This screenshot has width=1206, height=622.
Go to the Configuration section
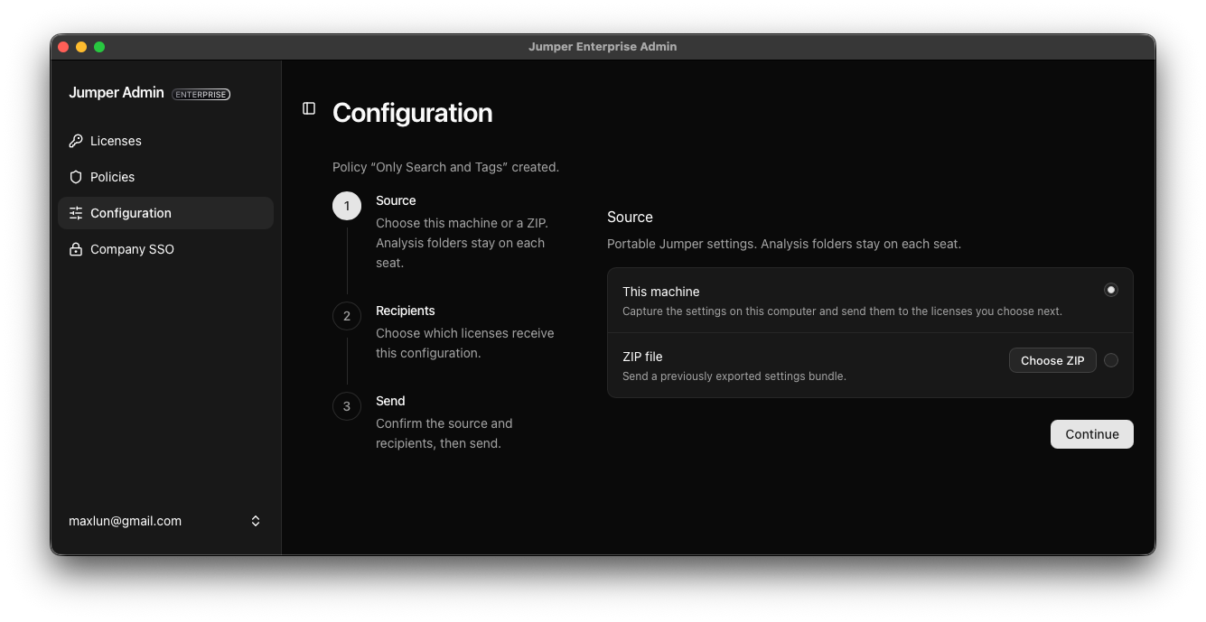click(x=165, y=213)
